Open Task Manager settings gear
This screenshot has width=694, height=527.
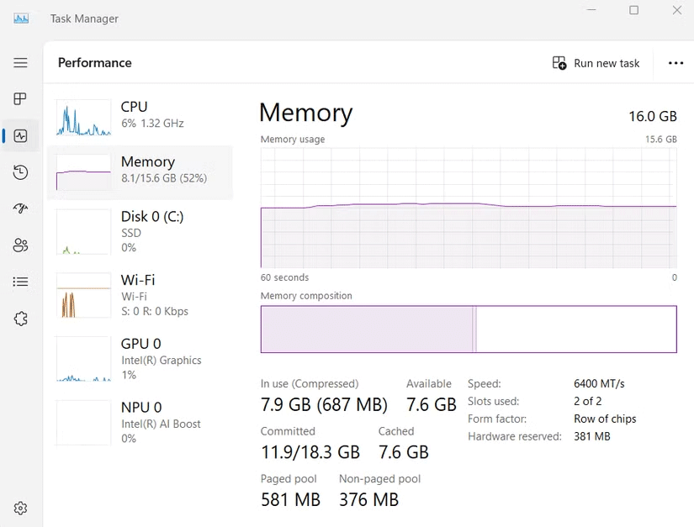pos(21,508)
